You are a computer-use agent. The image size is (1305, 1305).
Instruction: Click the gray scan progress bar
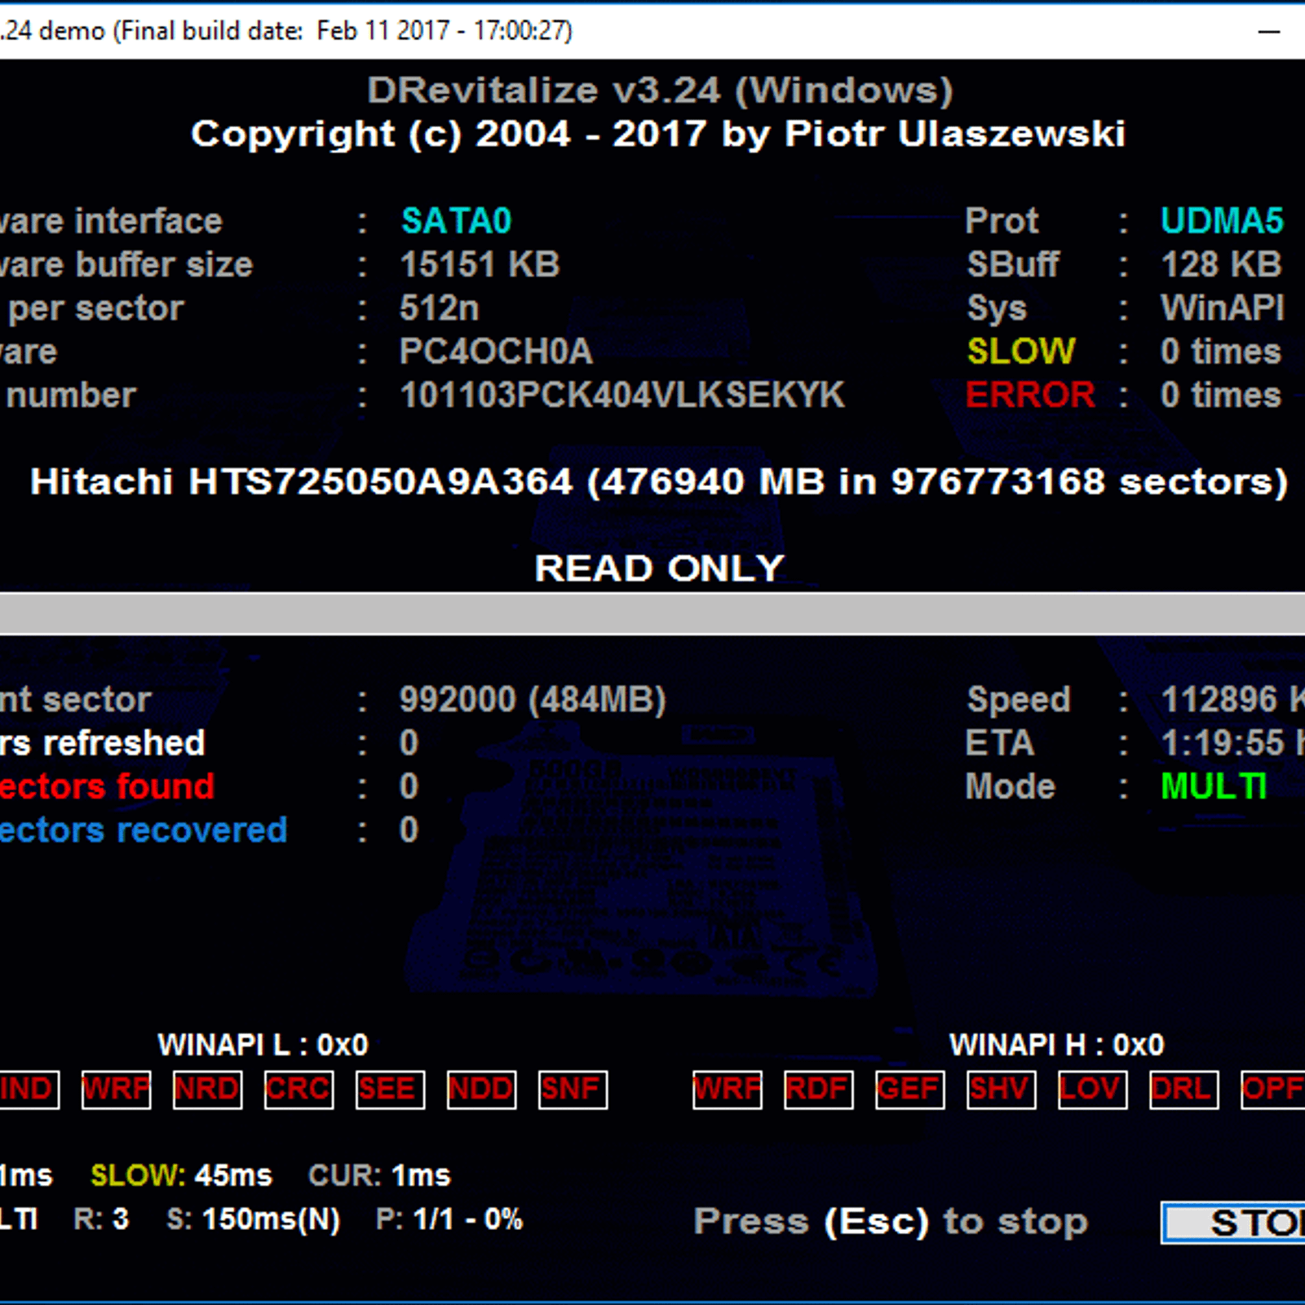[x=652, y=613]
